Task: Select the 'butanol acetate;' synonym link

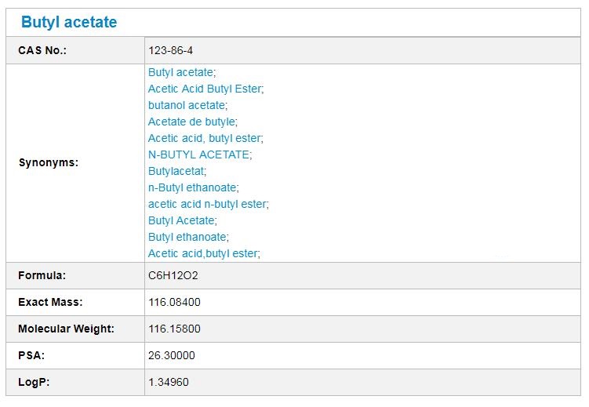Action: [187, 105]
